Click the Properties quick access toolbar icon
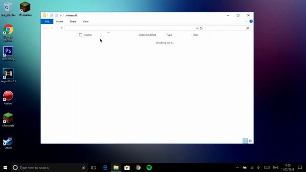 (52, 15)
